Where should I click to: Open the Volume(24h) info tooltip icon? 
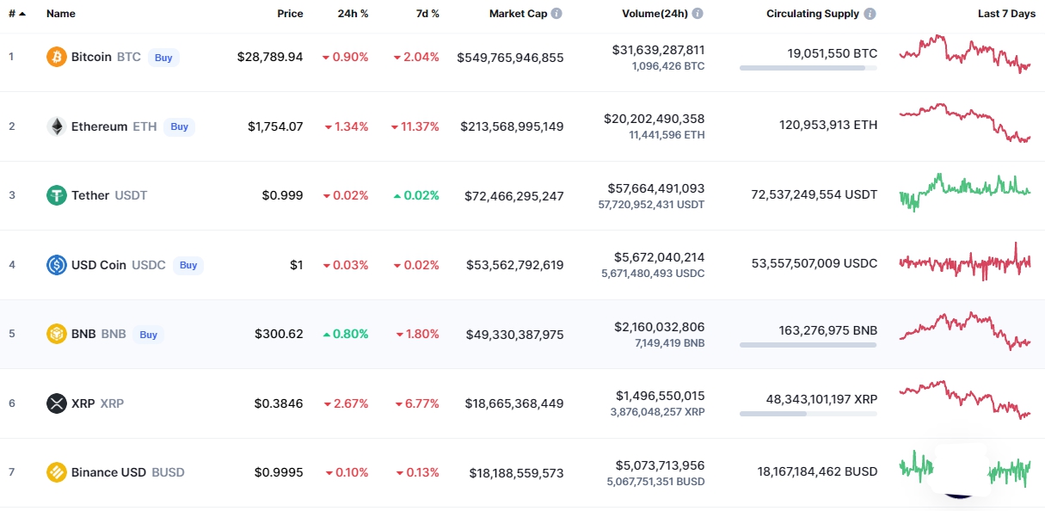[698, 14]
